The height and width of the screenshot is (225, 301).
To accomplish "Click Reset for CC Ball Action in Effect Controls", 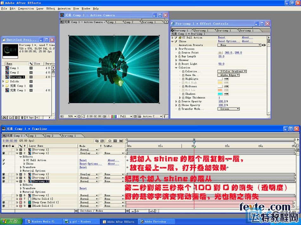I will (x=221, y=38).
